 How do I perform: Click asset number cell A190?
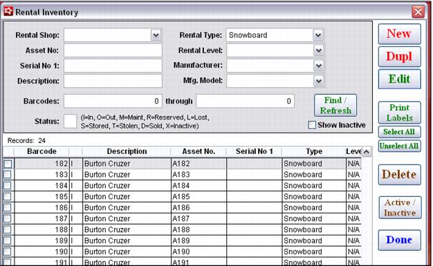199,252
